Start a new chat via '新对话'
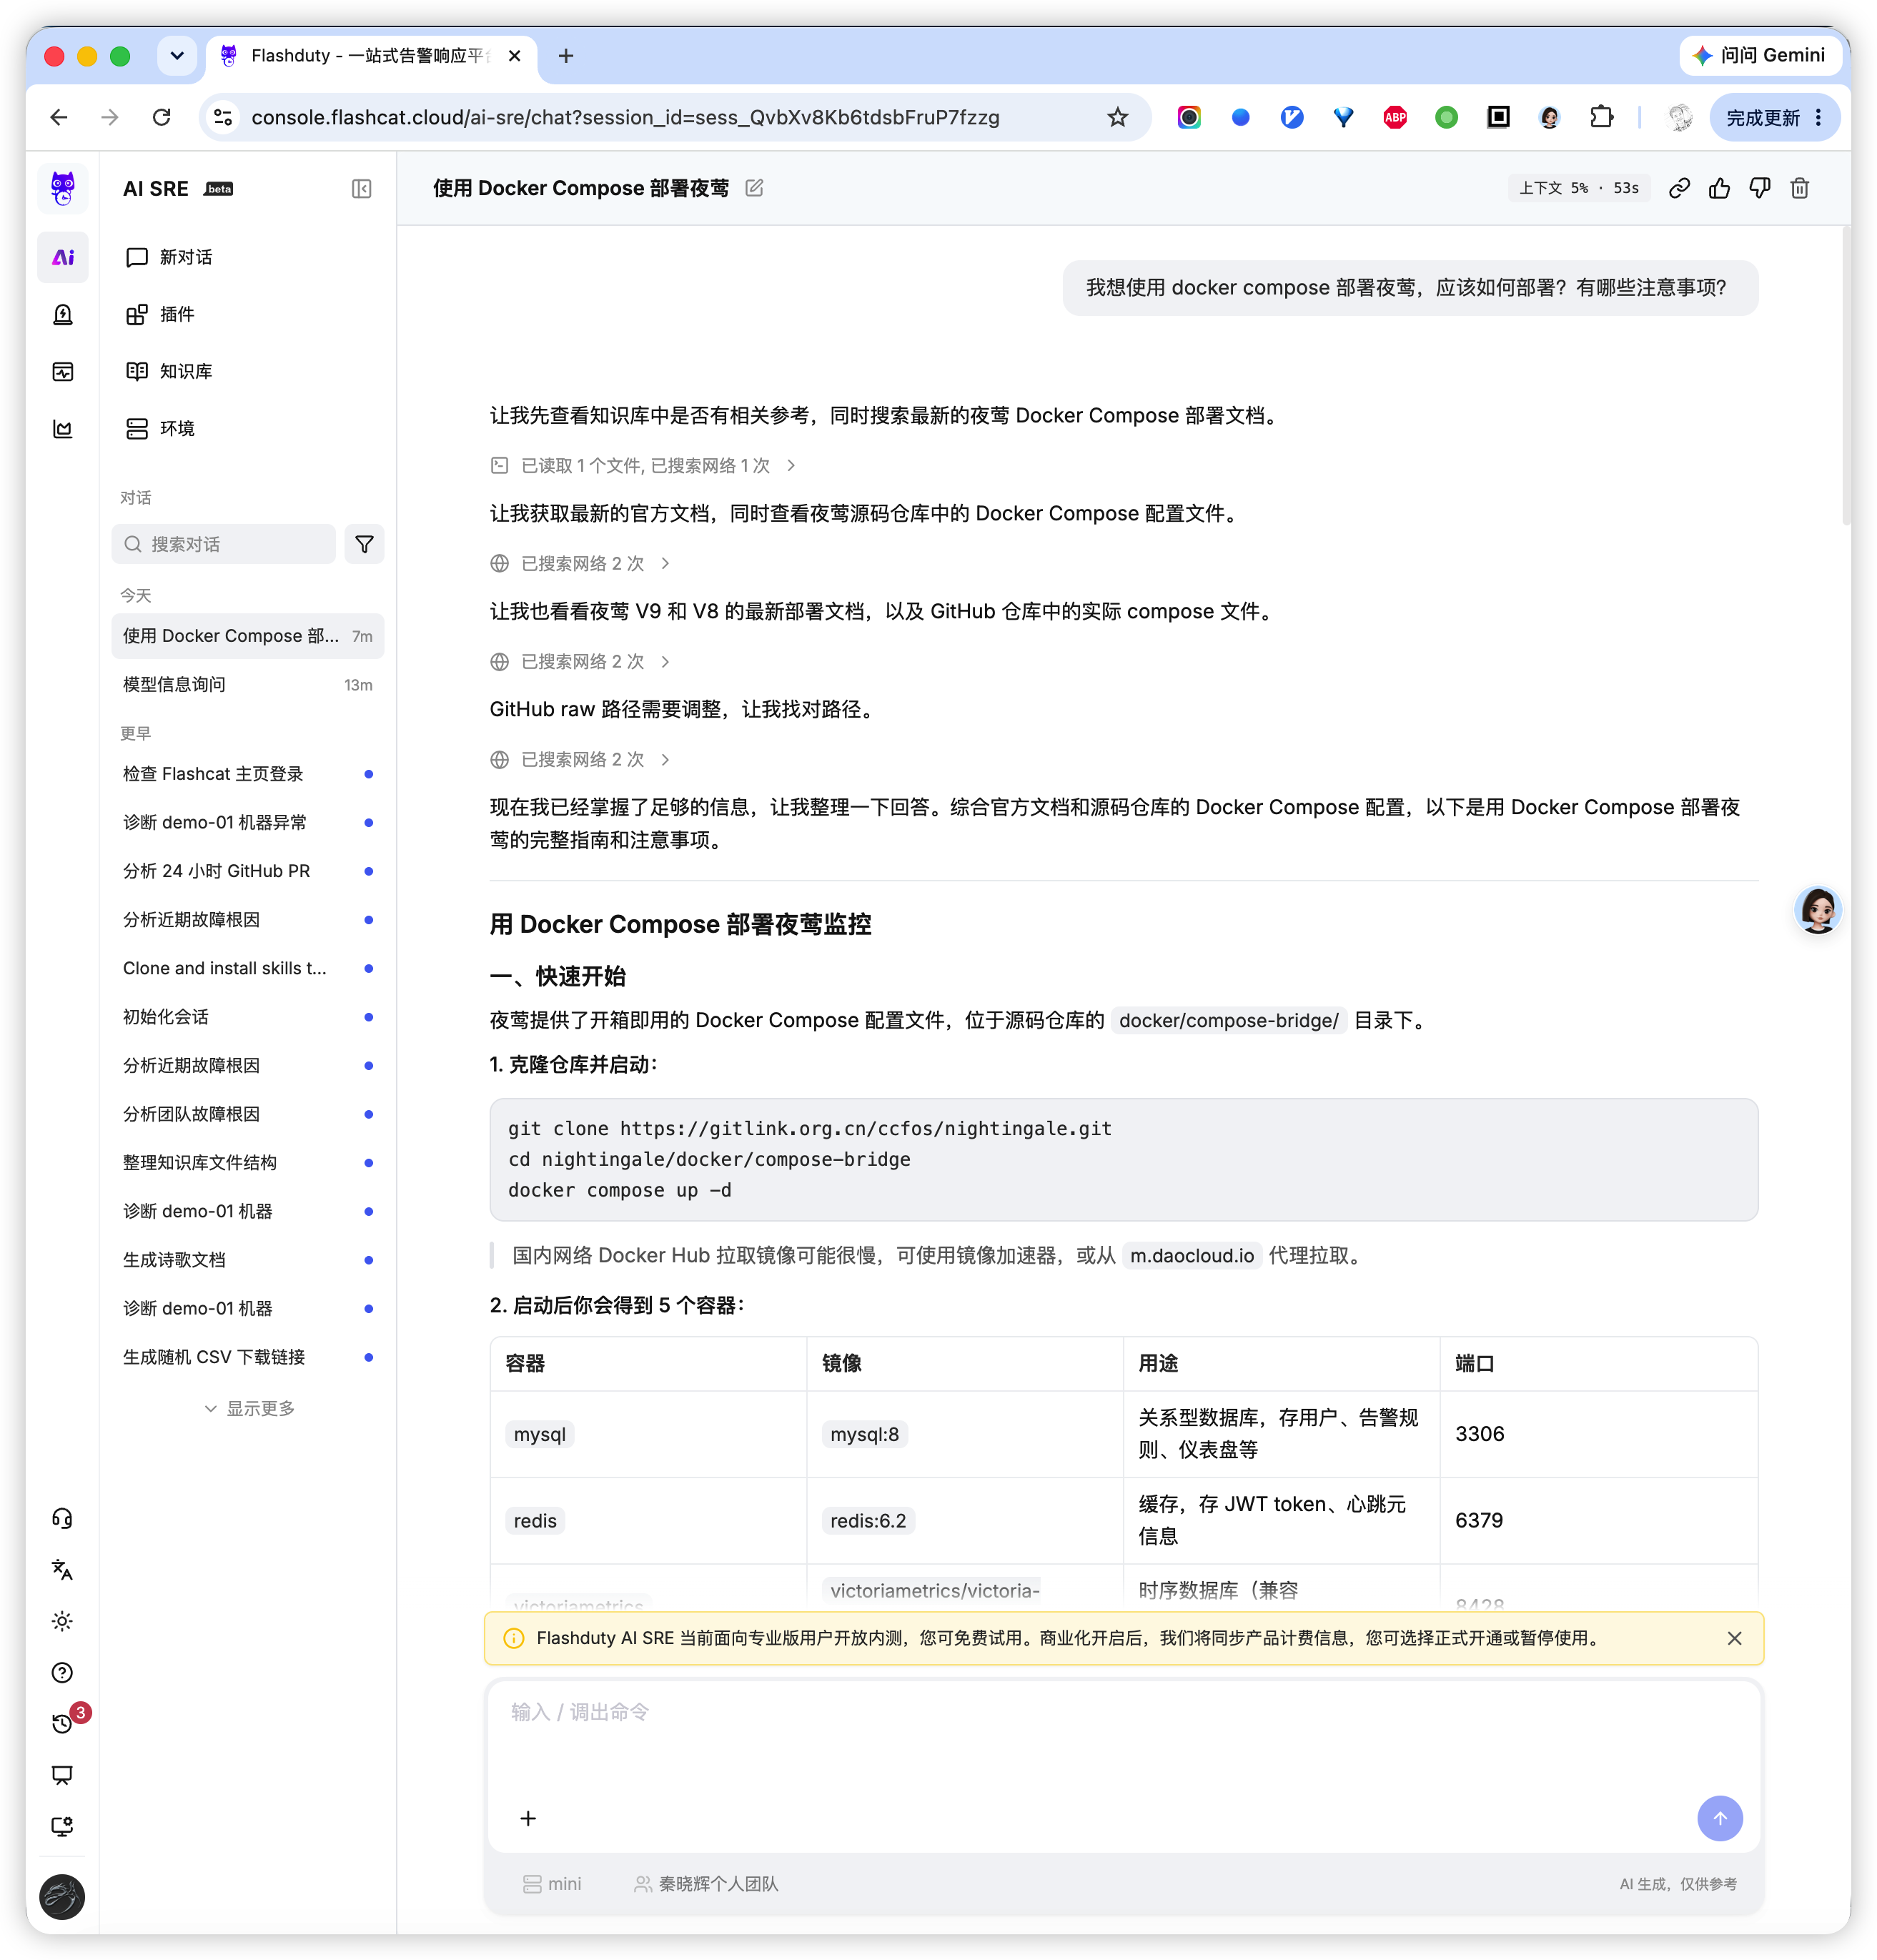Image resolution: width=1877 pixels, height=1960 pixels. (x=248, y=258)
